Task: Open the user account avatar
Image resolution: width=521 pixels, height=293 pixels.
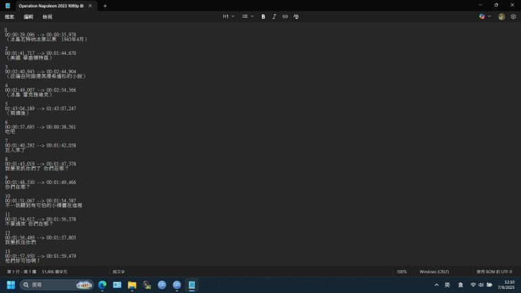Action: click(502, 16)
